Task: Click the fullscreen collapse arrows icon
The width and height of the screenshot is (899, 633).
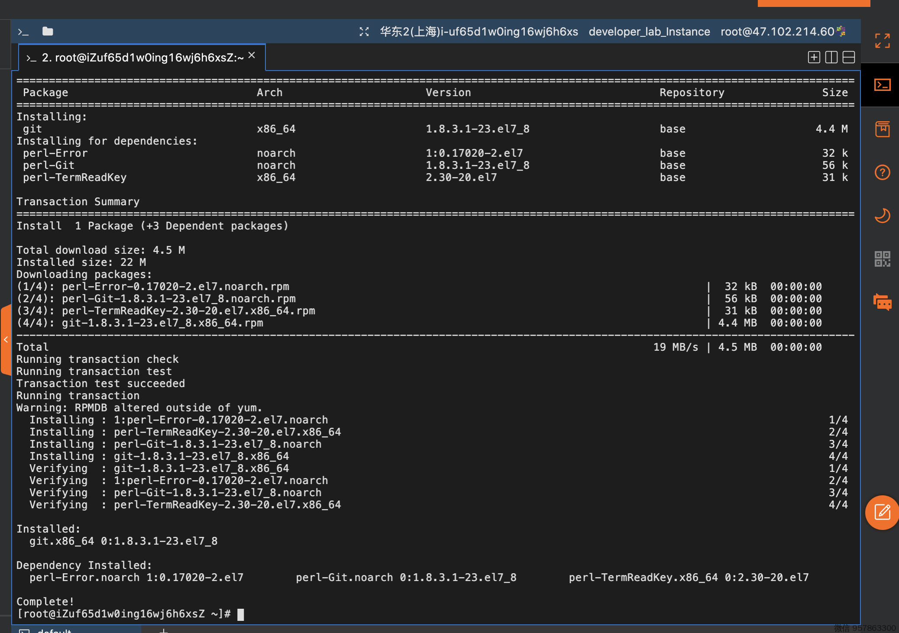Action: click(x=364, y=32)
